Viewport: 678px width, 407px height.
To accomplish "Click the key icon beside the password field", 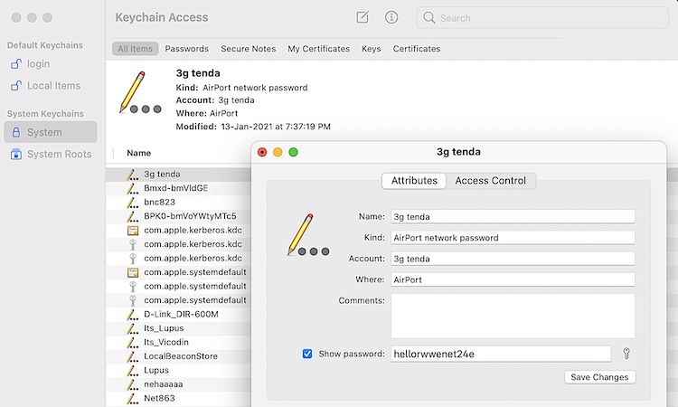I will (x=626, y=354).
